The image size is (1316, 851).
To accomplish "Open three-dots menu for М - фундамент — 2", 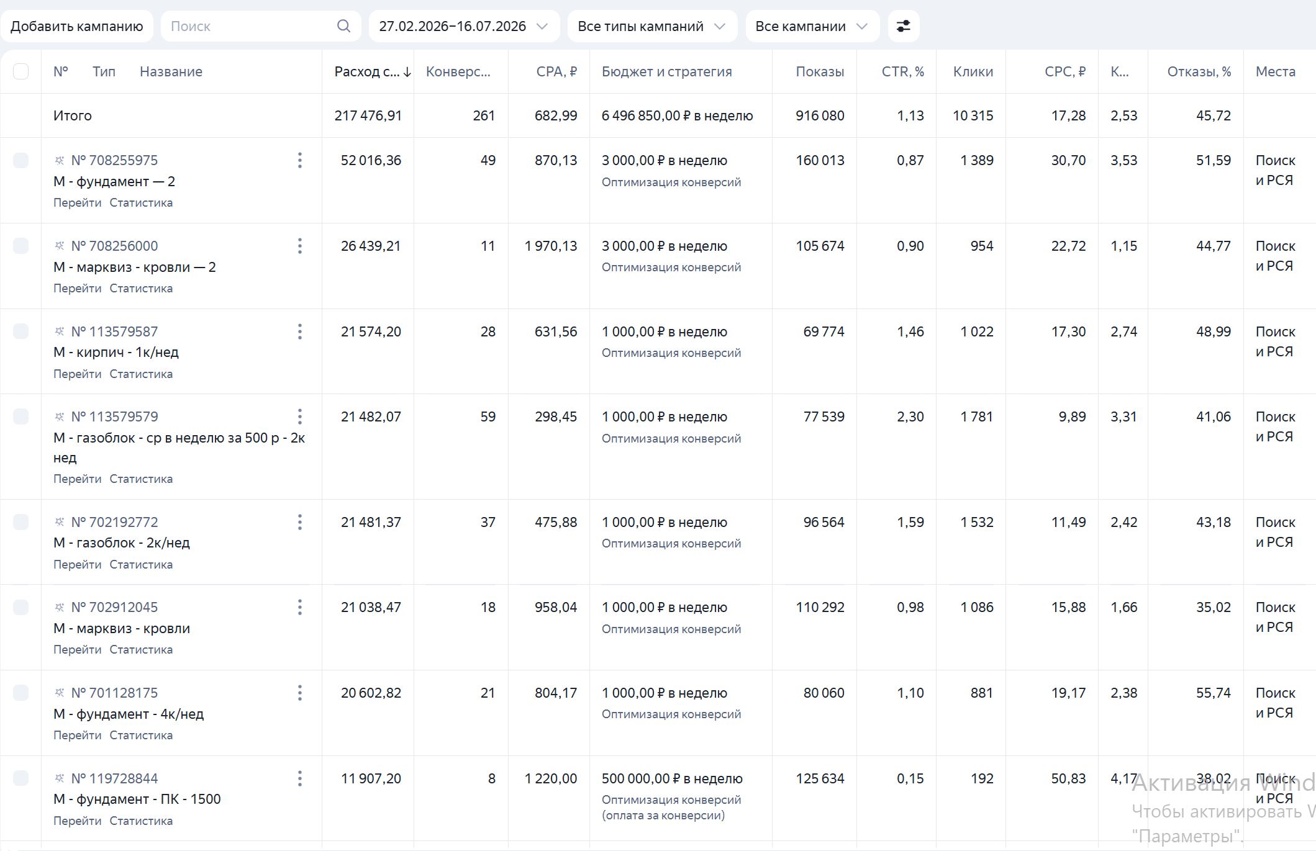I will 299,160.
